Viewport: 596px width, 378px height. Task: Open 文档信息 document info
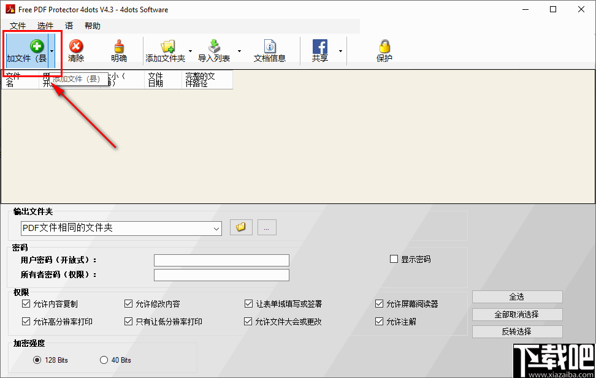tap(270, 48)
